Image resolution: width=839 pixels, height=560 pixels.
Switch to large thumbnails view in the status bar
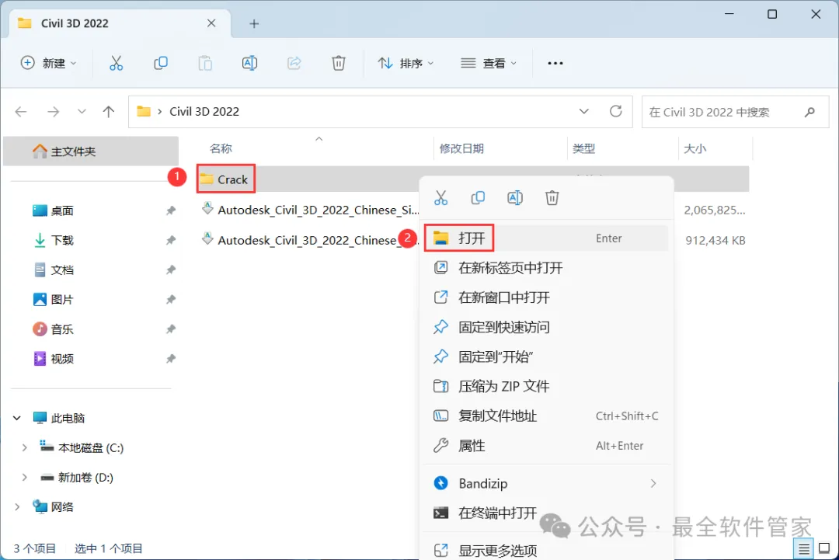click(824, 548)
